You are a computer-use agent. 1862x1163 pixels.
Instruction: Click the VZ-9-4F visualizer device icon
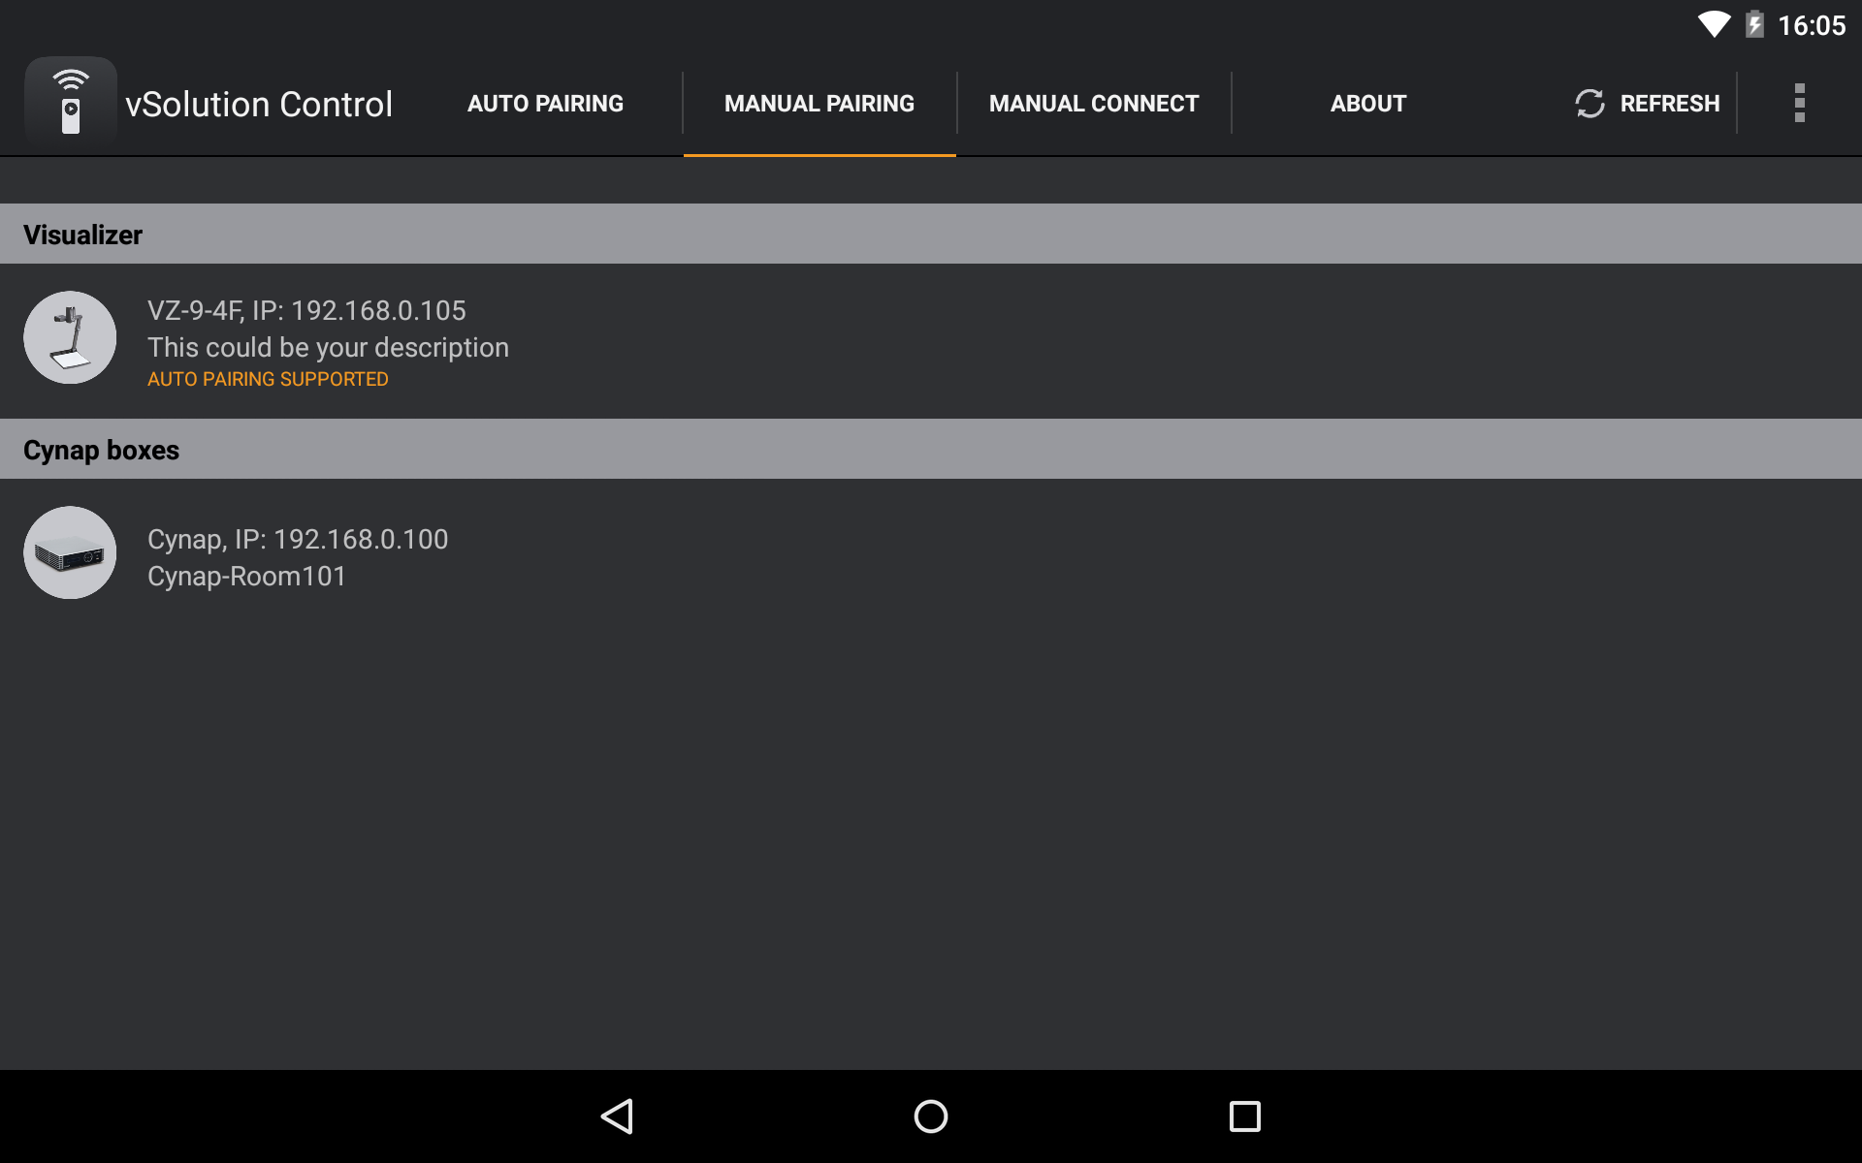pyautogui.click(x=69, y=337)
